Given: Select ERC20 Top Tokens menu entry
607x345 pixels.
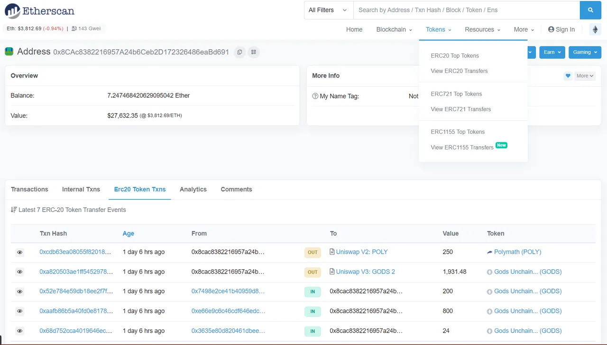Looking at the screenshot, I should pyautogui.click(x=455, y=55).
